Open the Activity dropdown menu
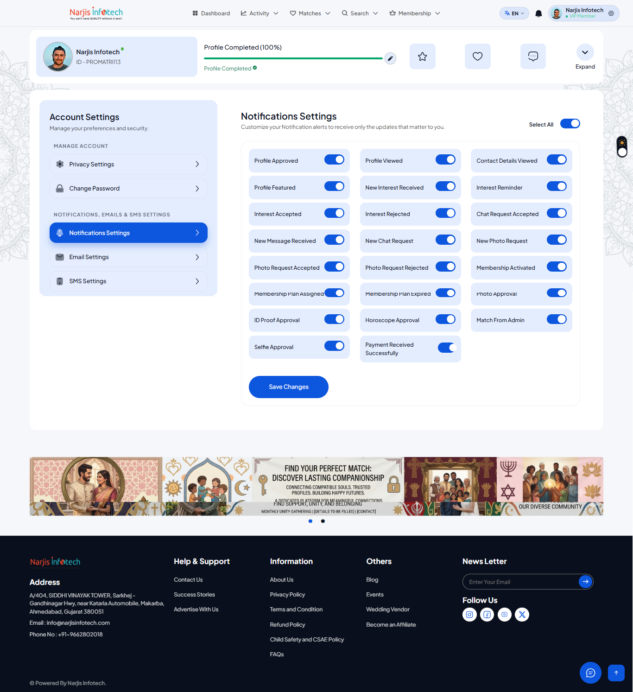 point(260,13)
